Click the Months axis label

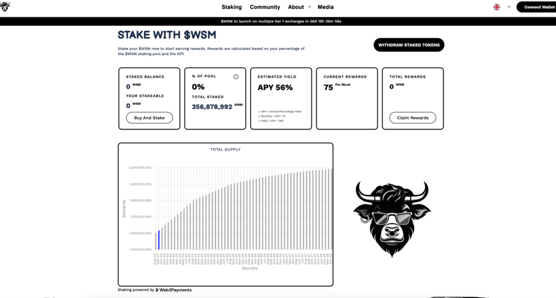250,268
